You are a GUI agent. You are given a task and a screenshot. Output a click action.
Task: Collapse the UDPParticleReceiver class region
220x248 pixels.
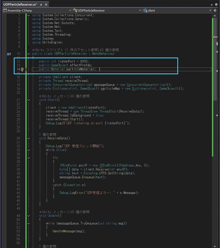pos(28,54)
